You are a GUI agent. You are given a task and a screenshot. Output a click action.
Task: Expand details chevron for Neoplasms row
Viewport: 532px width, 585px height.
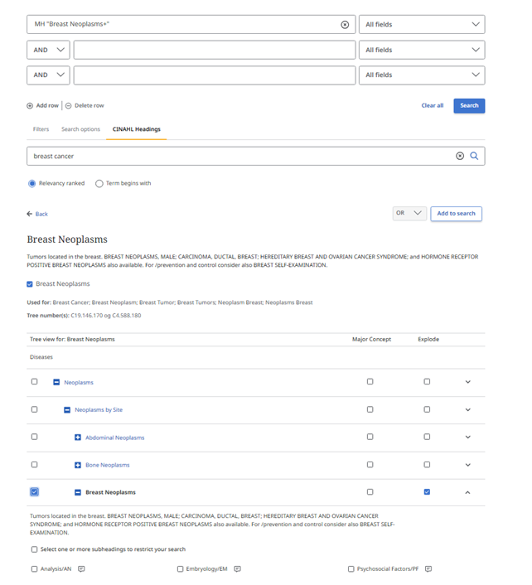467,382
